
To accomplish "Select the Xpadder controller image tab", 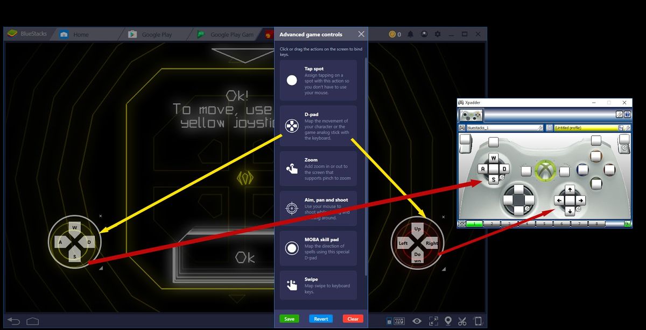I will click(x=472, y=114).
